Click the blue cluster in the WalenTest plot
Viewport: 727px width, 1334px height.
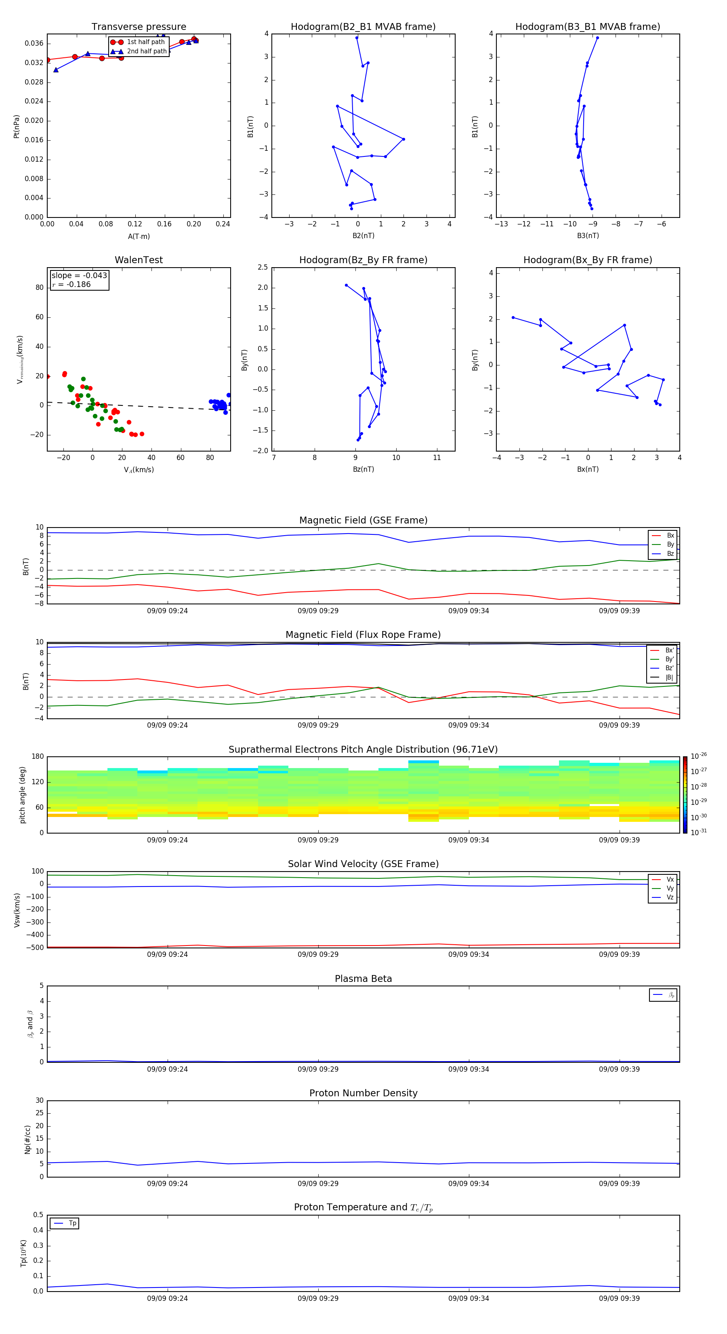coord(220,404)
